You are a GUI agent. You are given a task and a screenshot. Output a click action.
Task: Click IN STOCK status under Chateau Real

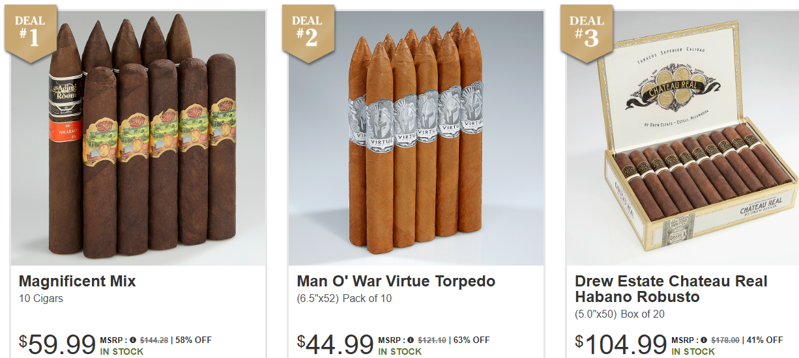693,351
